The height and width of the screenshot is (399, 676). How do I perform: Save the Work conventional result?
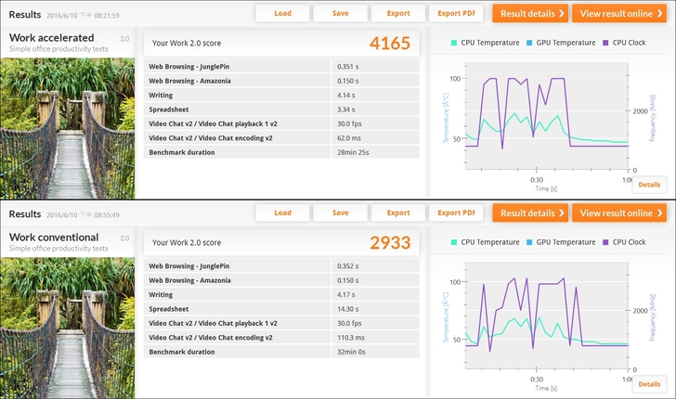[x=340, y=212]
